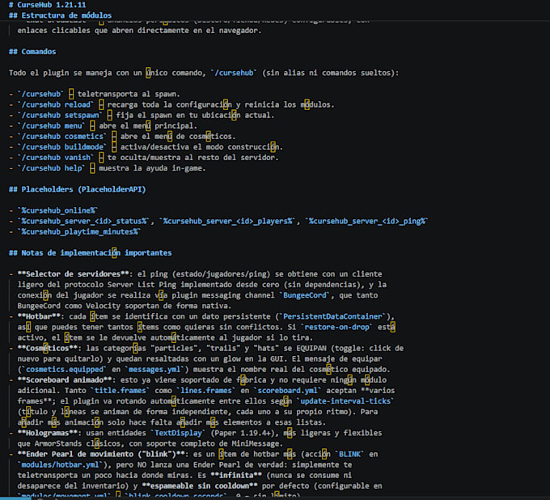This screenshot has width=550, height=500.
Task: Click the `title.frames` inline code
Action: [x=120, y=391]
